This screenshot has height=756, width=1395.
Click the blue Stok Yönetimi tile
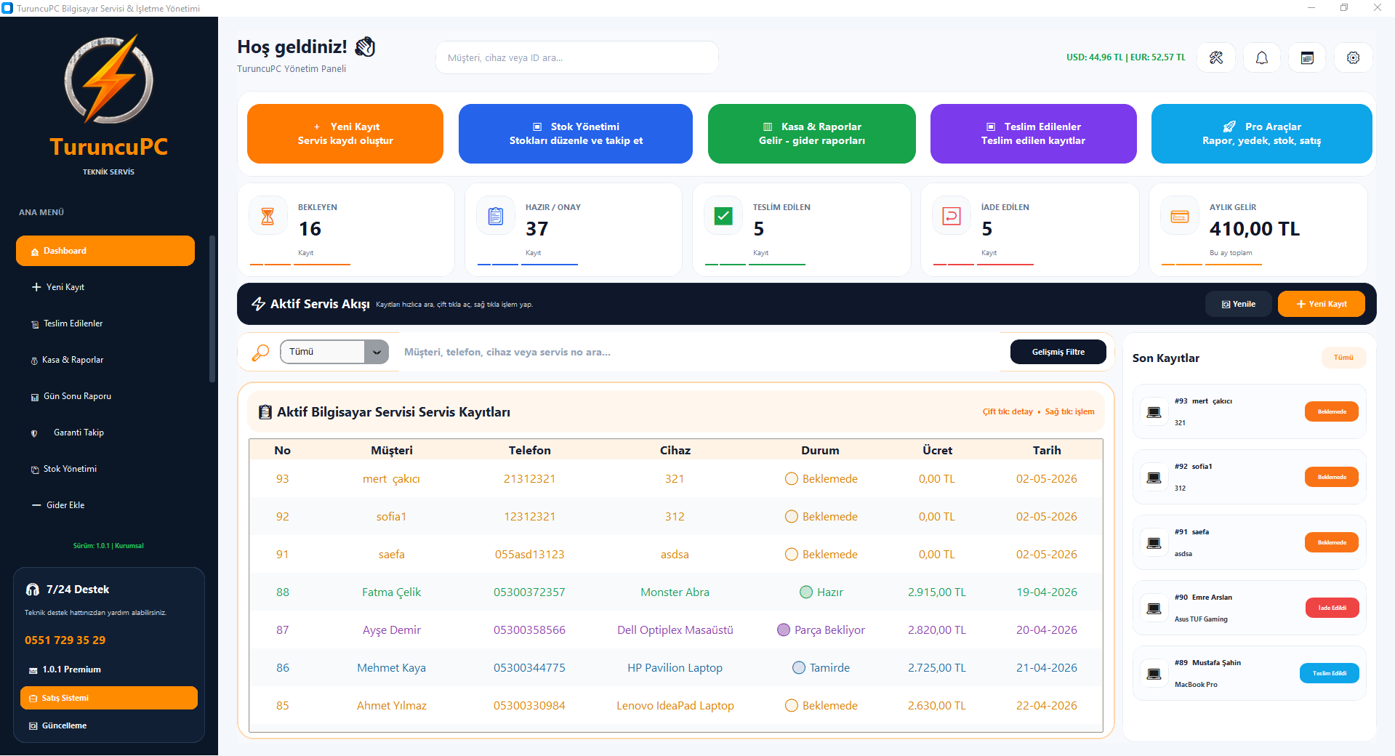coord(576,134)
